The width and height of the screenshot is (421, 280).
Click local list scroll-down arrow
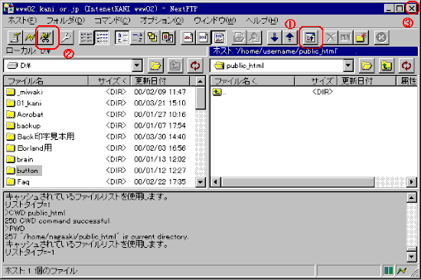pyautogui.click(x=201, y=182)
